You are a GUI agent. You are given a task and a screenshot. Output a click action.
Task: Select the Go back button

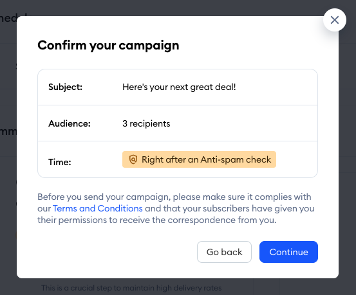tap(224, 252)
